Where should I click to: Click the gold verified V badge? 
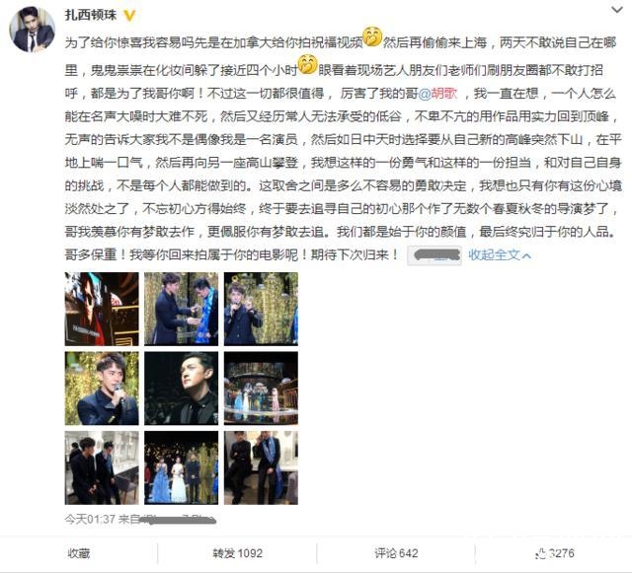click(128, 16)
